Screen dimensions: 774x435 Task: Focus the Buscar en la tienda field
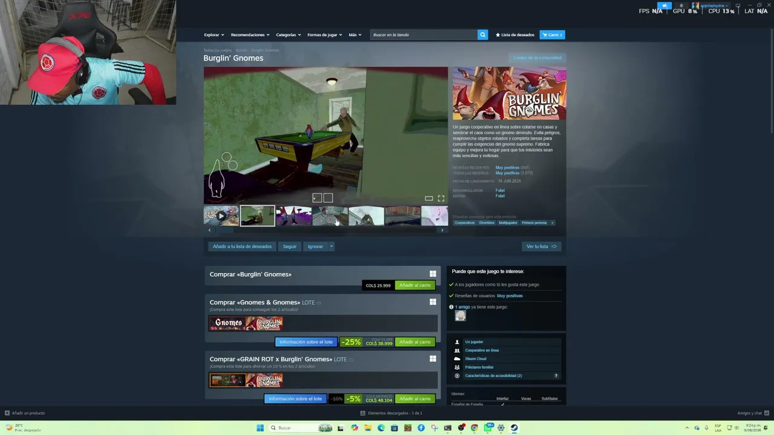(x=424, y=34)
